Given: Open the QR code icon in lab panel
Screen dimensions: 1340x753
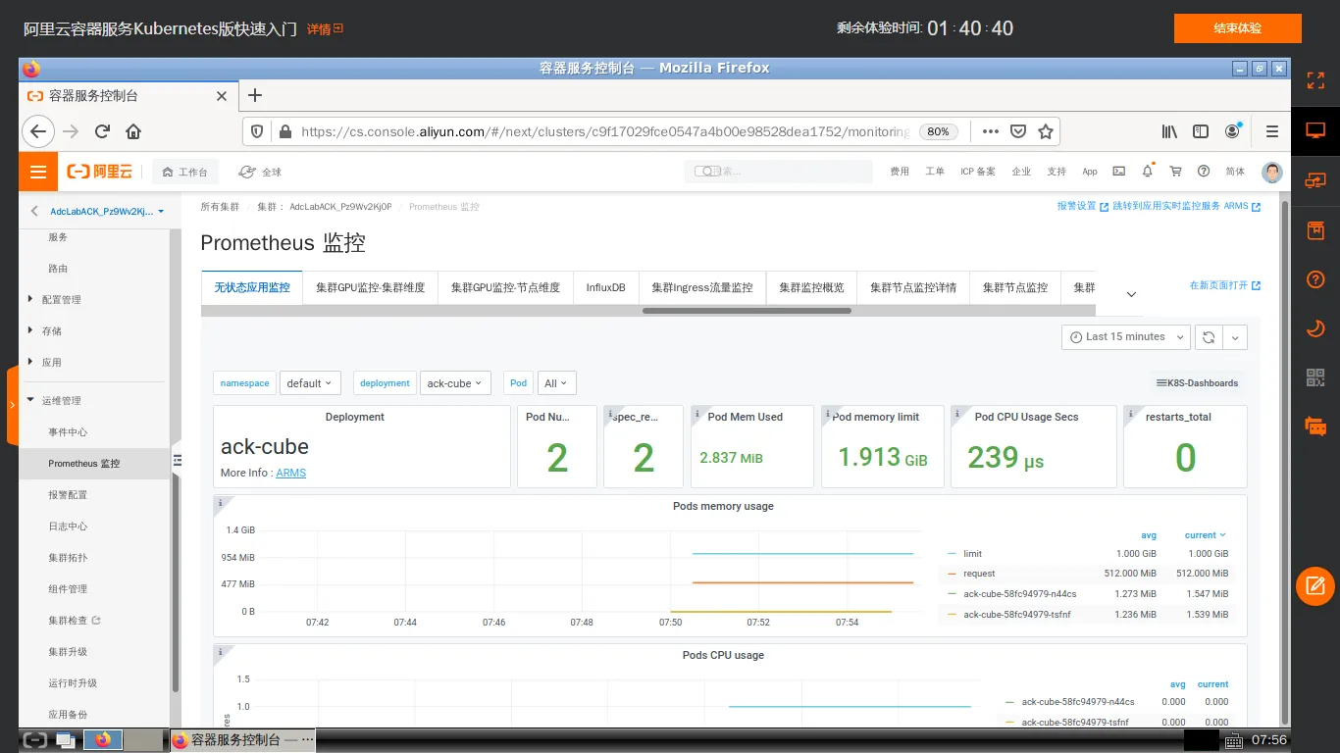Looking at the screenshot, I should [x=1315, y=377].
